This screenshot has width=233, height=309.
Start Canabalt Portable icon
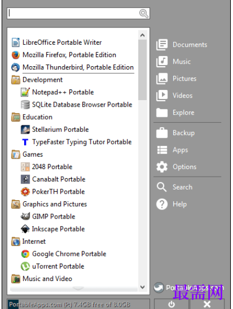(25, 179)
